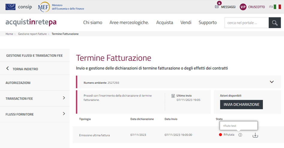
Task: Open the ITA language selector
Action: tap(275, 7)
